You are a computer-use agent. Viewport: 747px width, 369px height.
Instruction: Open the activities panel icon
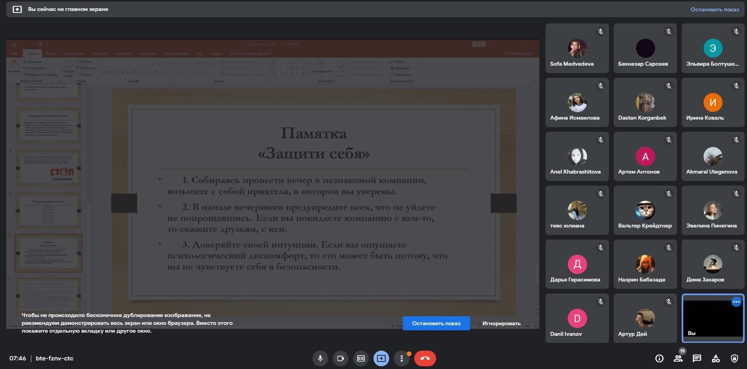715,358
